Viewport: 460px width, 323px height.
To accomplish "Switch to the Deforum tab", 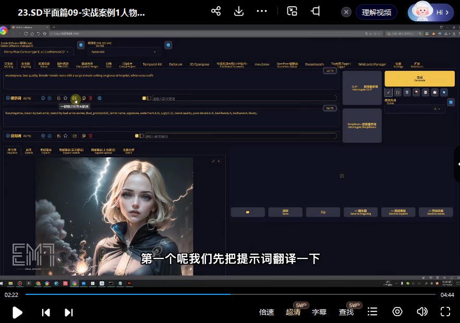I will tap(176, 64).
